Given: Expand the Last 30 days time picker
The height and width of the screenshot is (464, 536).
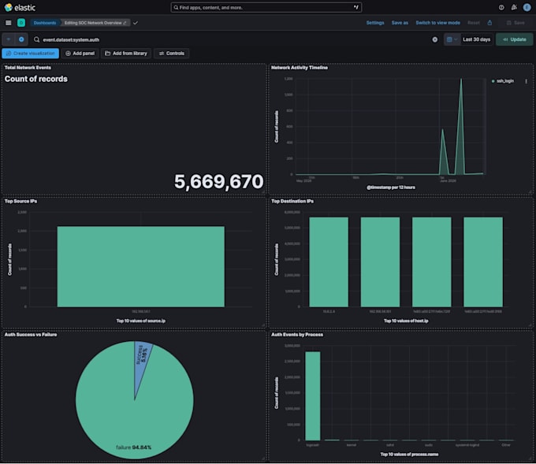Looking at the screenshot, I should tap(476, 39).
